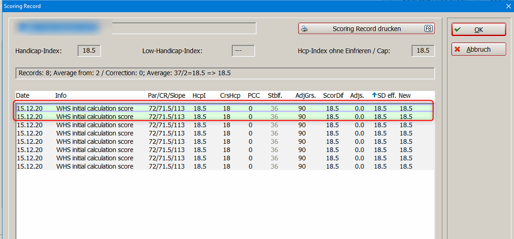The width and height of the screenshot is (514, 239).
Task: Click the PCC column header
Action: pos(254,96)
